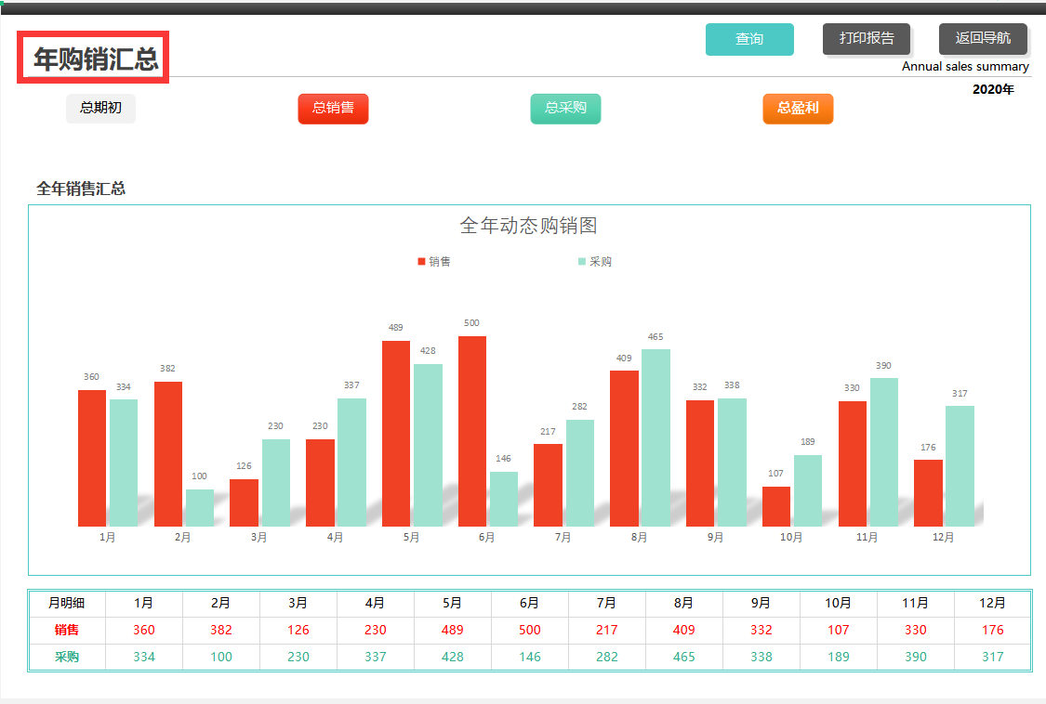Image resolution: width=1046 pixels, height=704 pixels.
Task: Click the green 采购 bar for 8月
Action: pyautogui.click(x=655, y=437)
